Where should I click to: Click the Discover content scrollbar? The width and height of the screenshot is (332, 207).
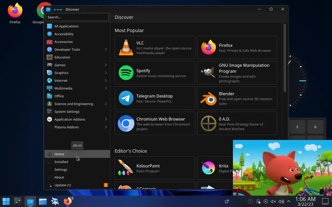point(285,58)
